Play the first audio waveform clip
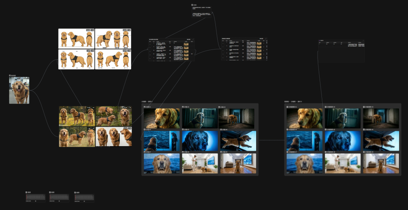The image size is (408, 210). point(36,201)
